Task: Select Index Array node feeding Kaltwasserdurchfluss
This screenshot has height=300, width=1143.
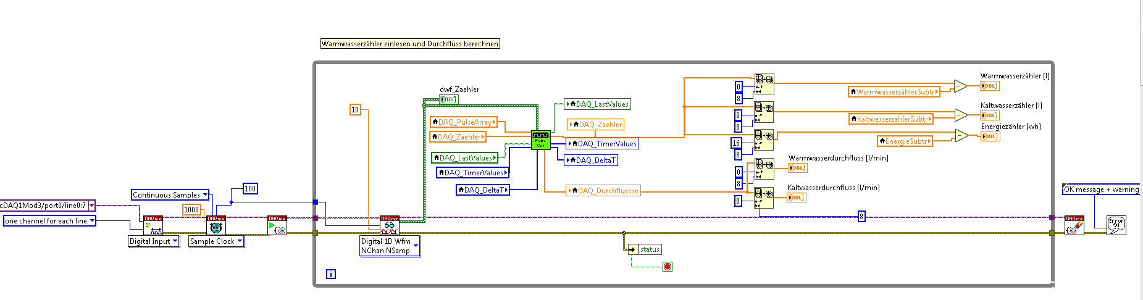Action: pyautogui.click(x=764, y=198)
